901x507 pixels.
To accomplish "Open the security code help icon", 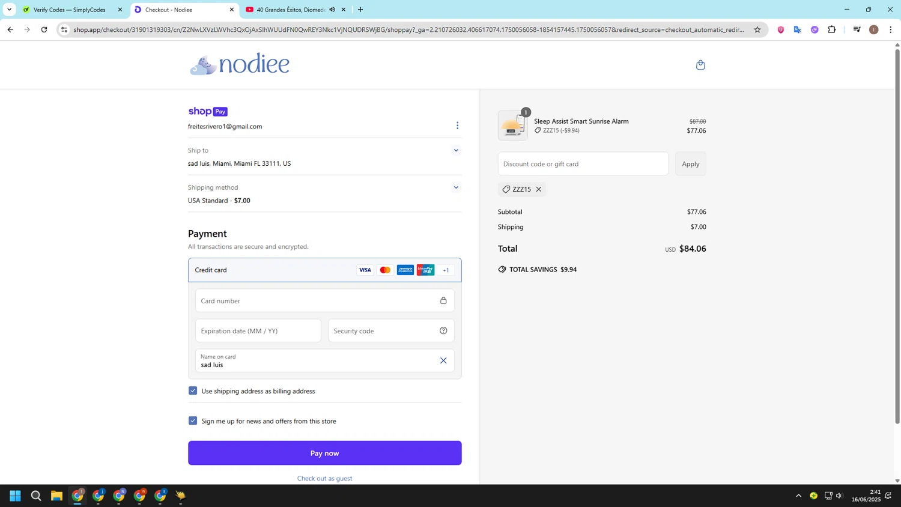I will [x=443, y=330].
